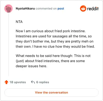
Task: Click the reply arrow icon
Action: pyautogui.click(x=33, y=82)
